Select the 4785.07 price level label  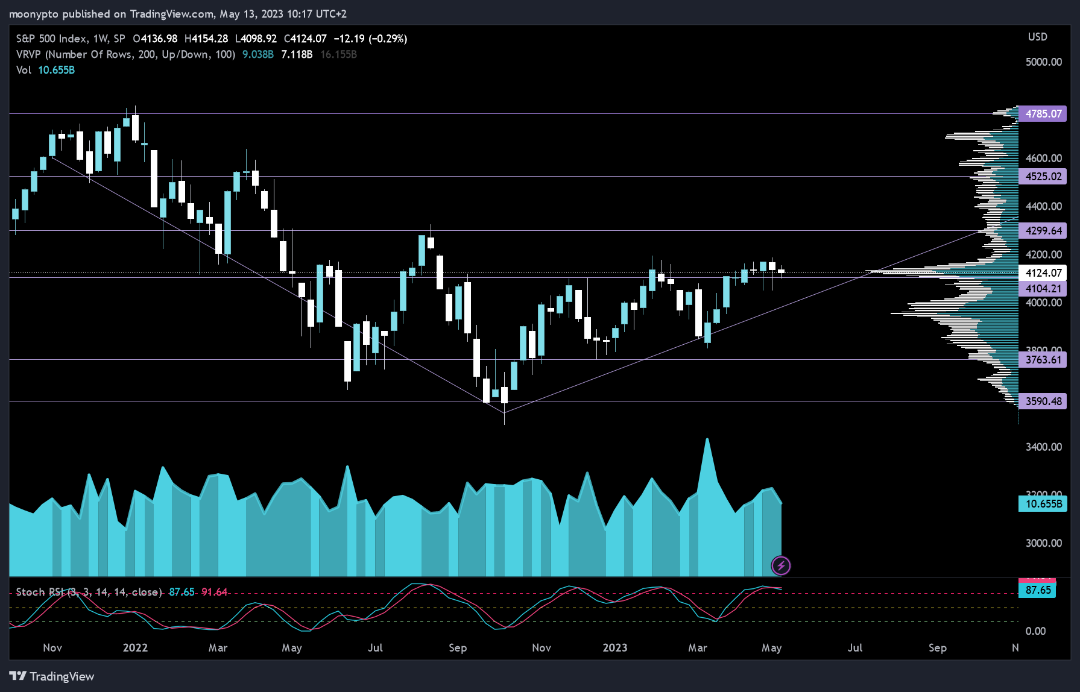click(1043, 113)
